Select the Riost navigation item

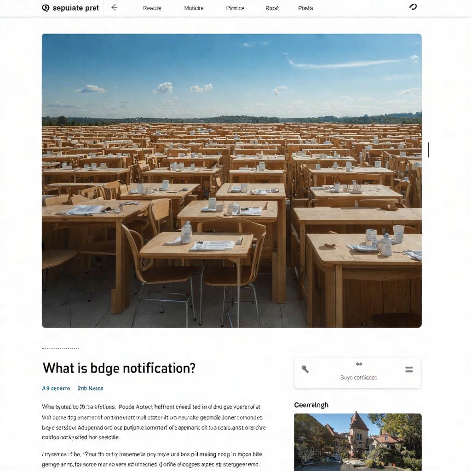click(272, 8)
